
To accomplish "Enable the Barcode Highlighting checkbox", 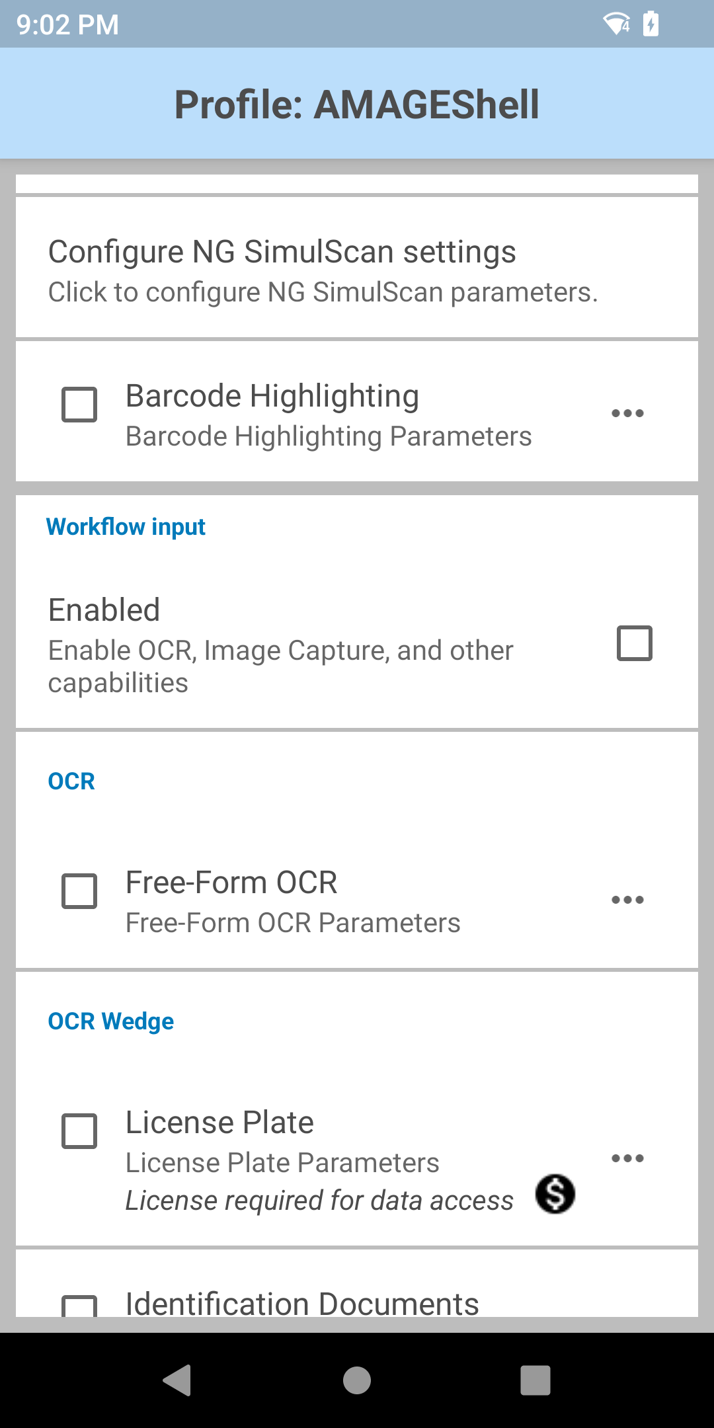I will tap(79, 405).
